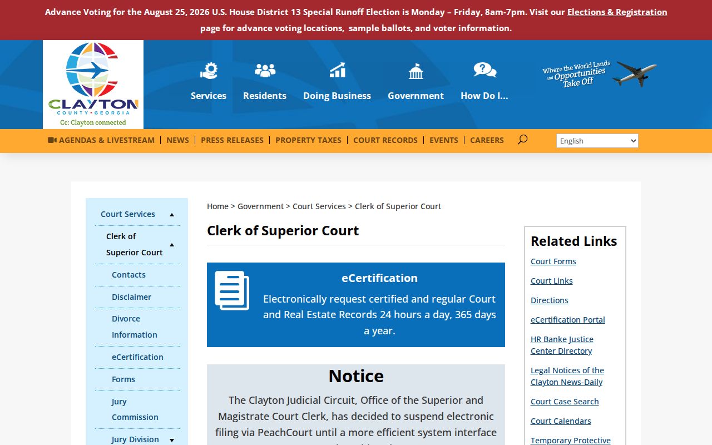
Task: Open Contacts in the sidebar
Action: click(128, 275)
